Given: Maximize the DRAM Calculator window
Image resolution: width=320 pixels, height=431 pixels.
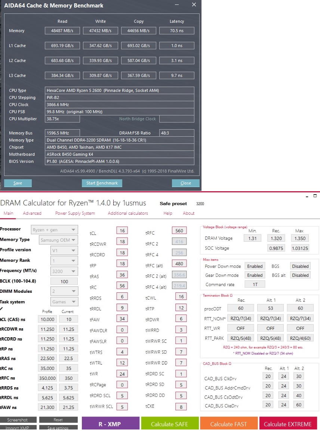Looking at the screenshot, I should [315, 196].
